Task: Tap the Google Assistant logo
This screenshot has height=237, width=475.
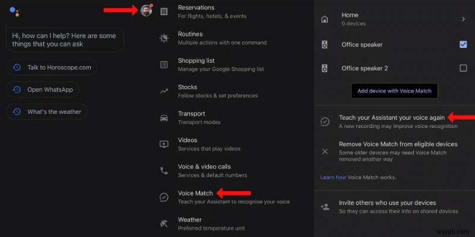Action: (x=15, y=11)
